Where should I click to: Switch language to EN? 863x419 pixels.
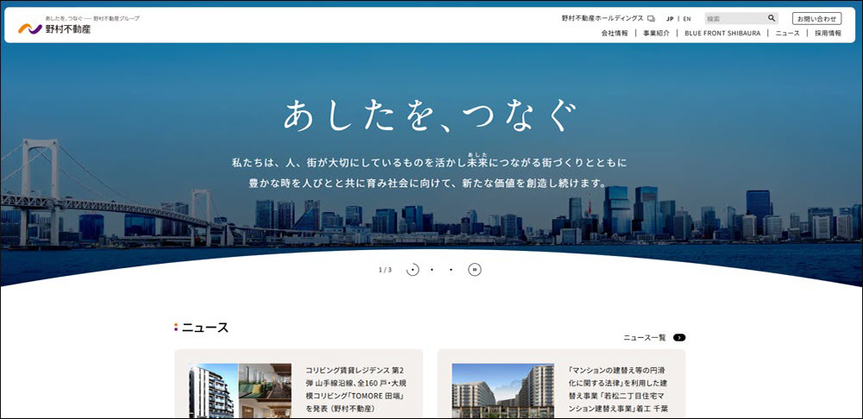point(687,19)
